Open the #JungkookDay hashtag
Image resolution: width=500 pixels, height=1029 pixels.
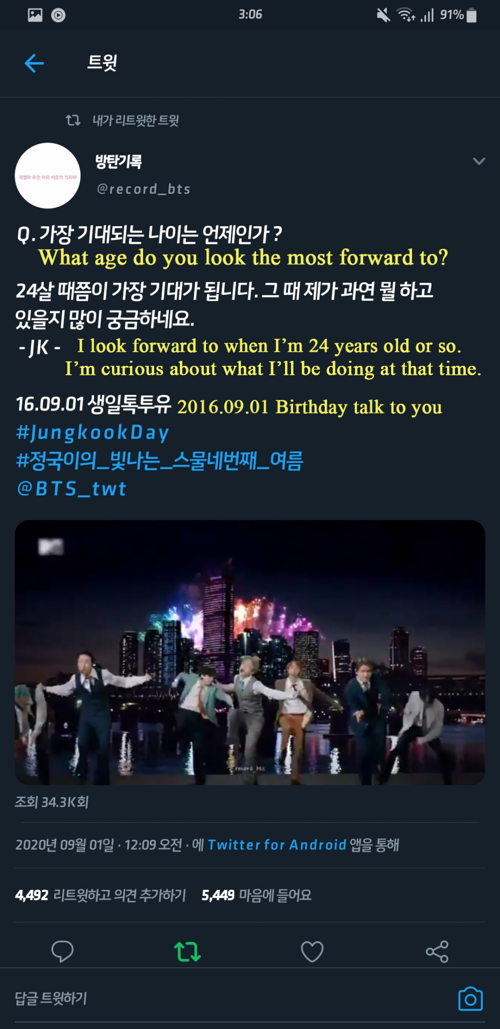(92, 432)
